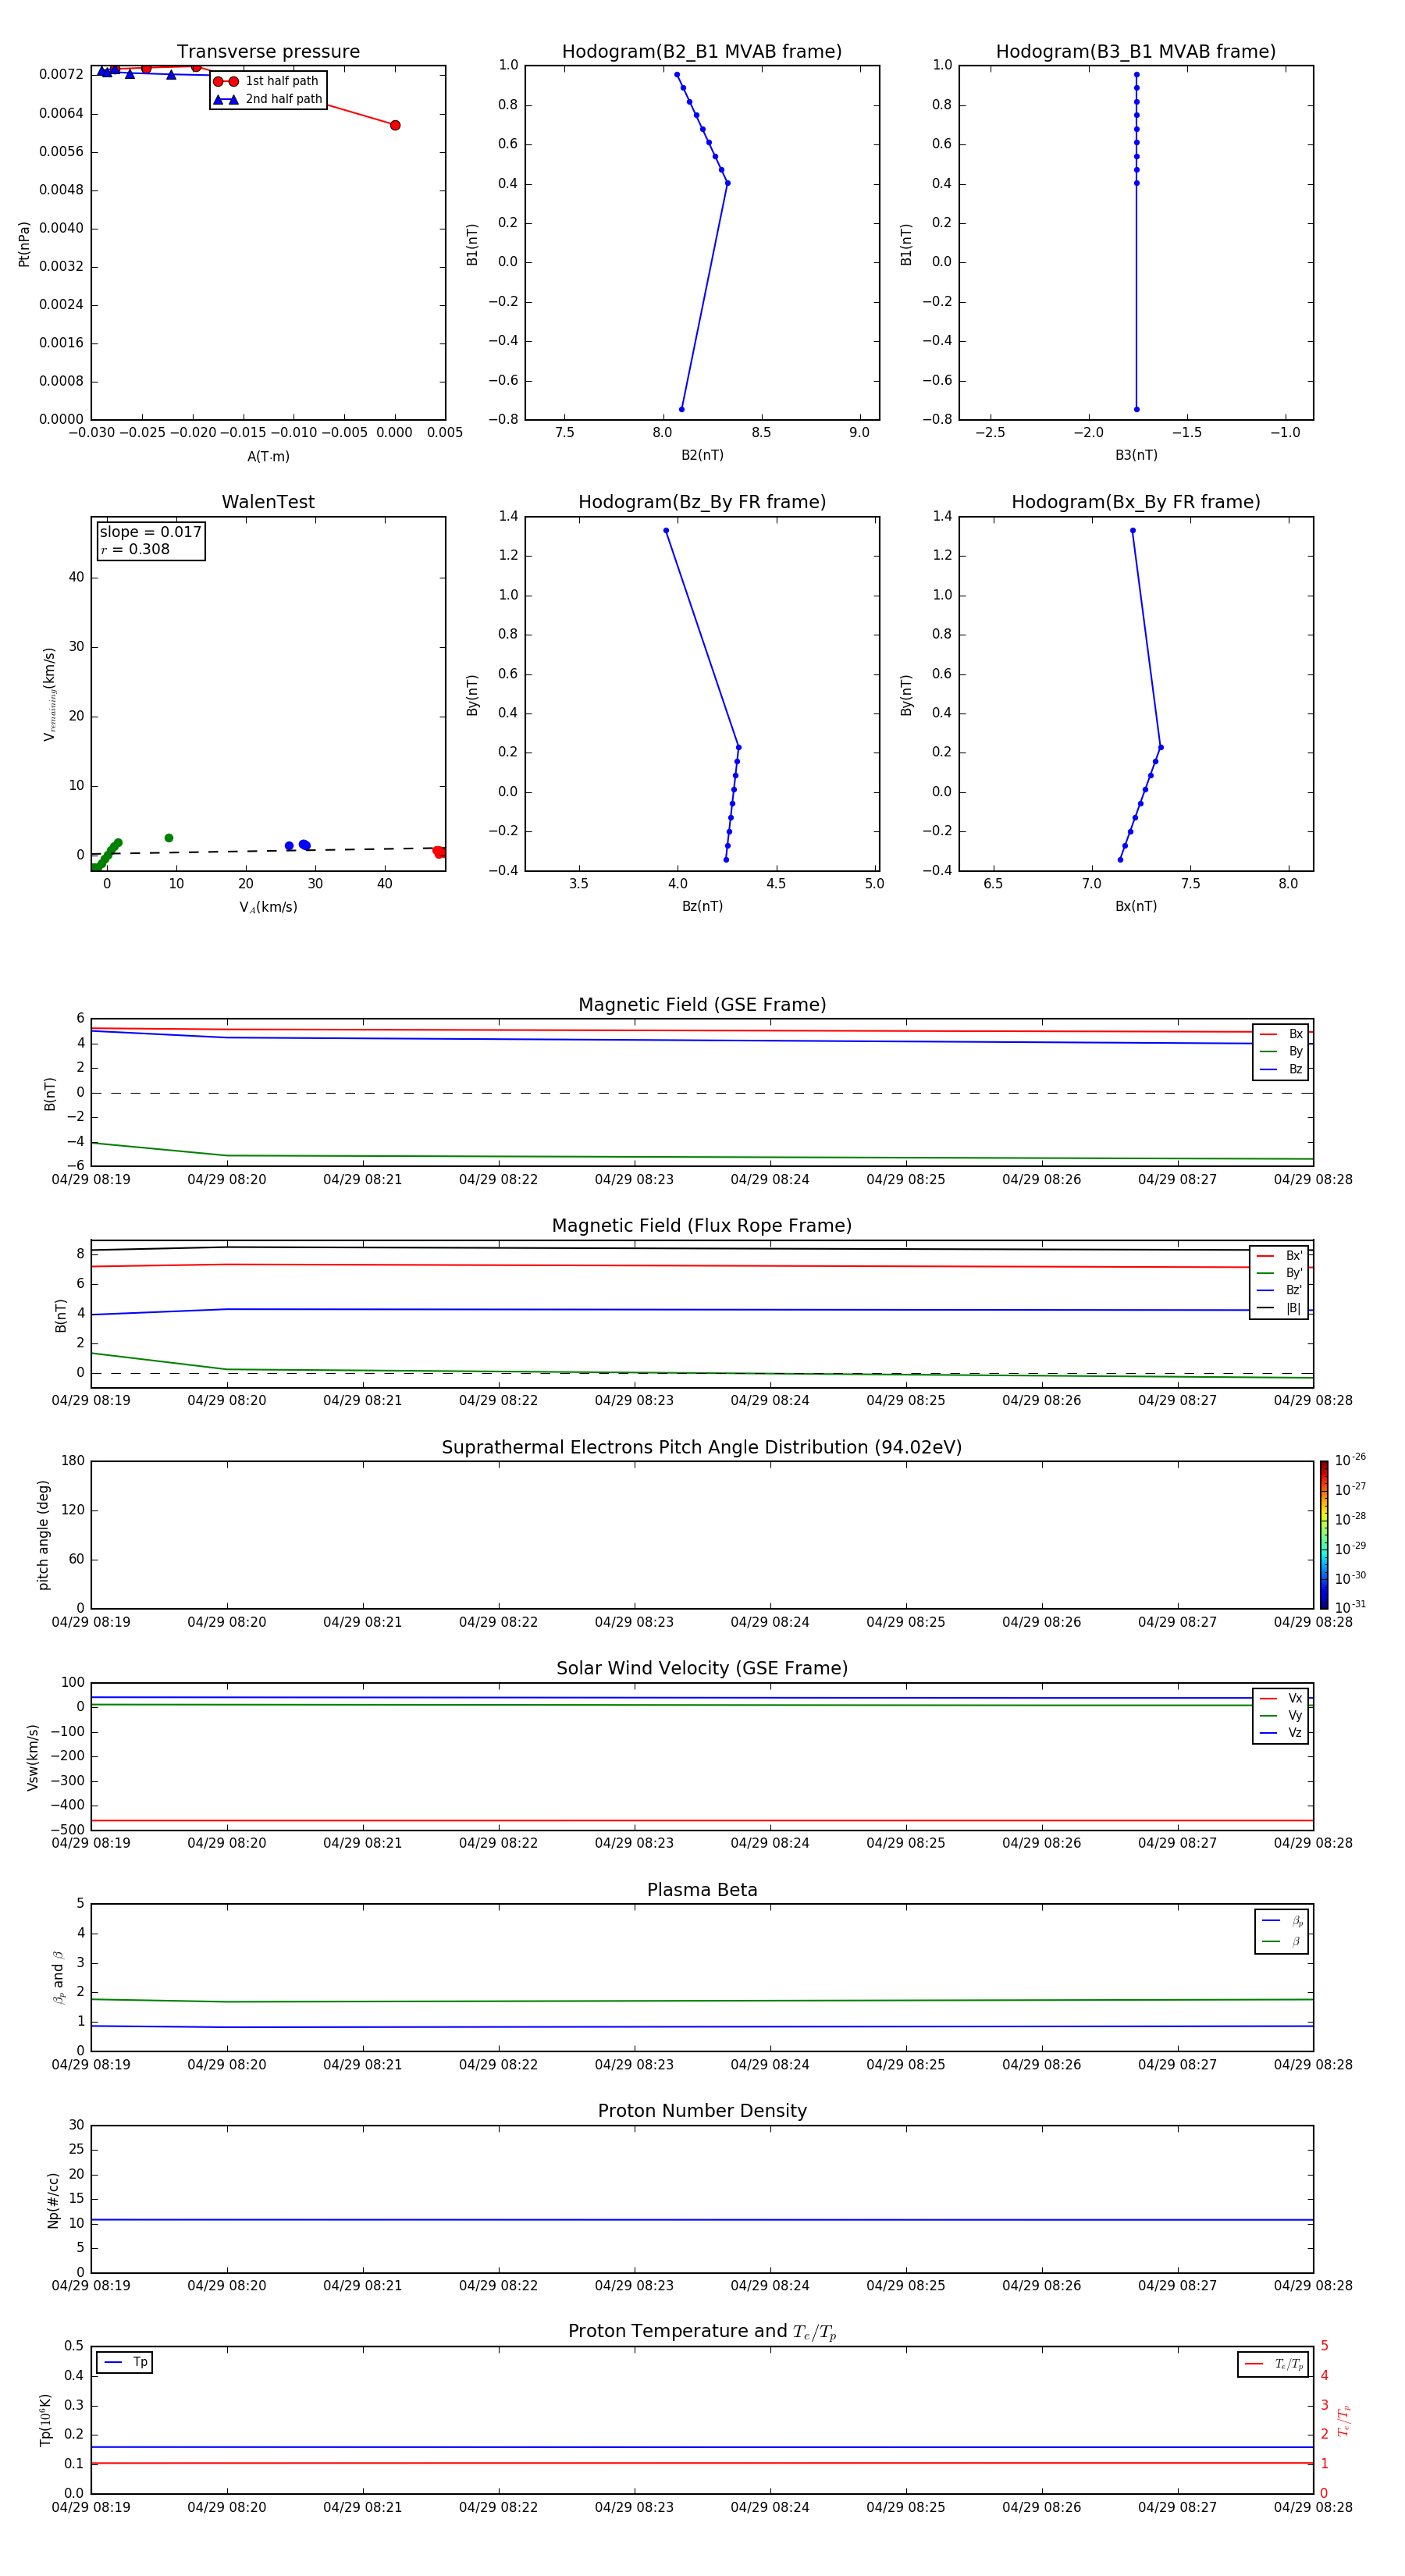Image resolution: width=1405 pixels, height=2576 pixels.
Task: Click the Bx' legend entry
Action: click(1279, 1256)
